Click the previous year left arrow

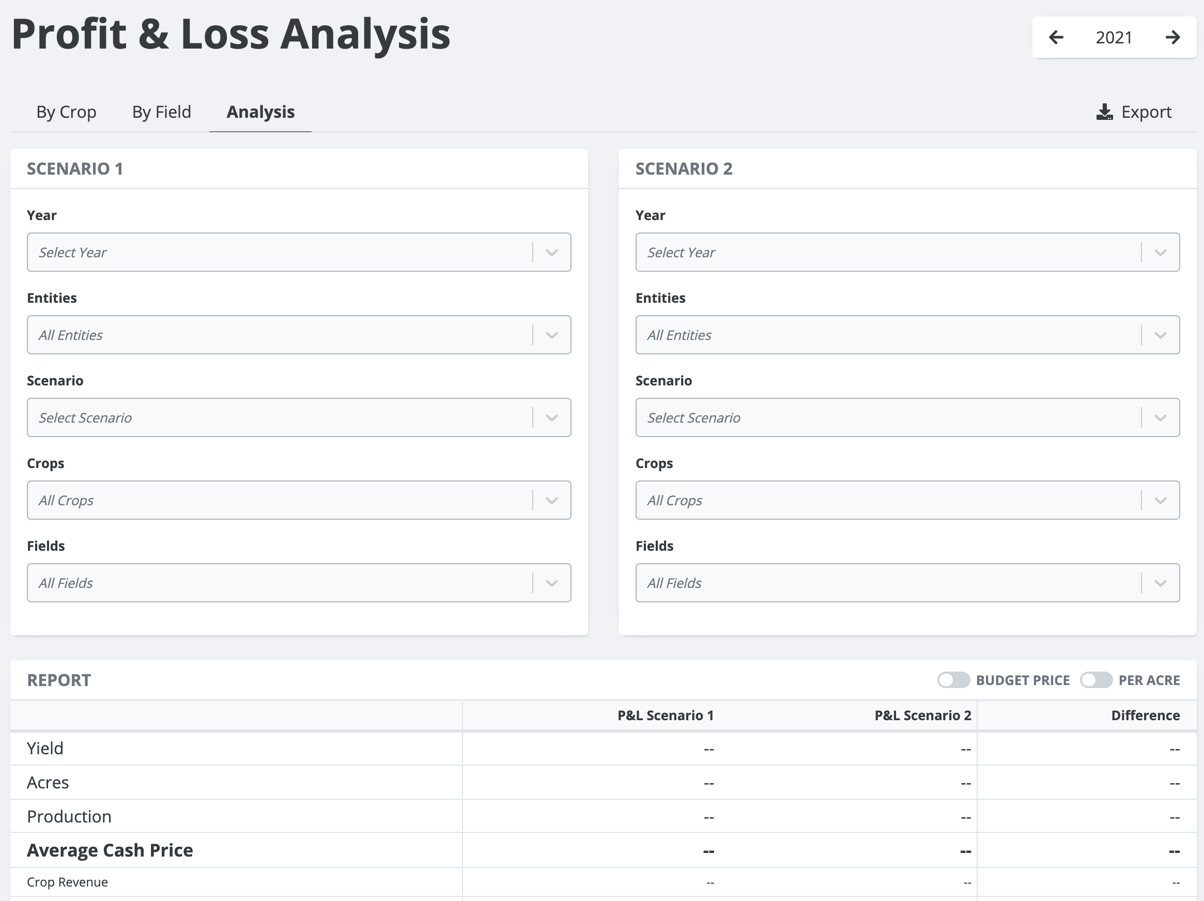click(x=1056, y=37)
